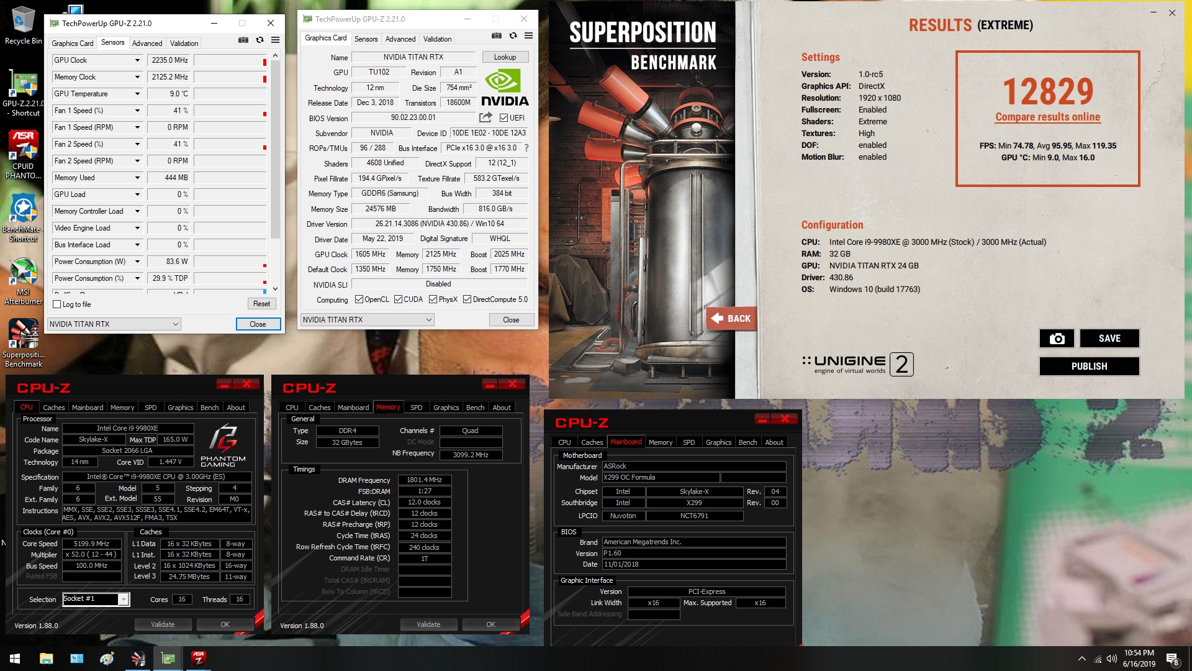Click BACK button in Superposition
The height and width of the screenshot is (671, 1192).
pos(731,318)
